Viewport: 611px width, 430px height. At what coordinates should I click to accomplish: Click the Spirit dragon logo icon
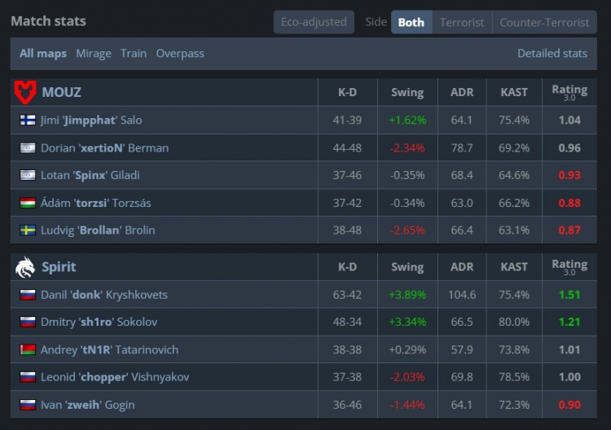pyautogui.click(x=25, y=267)
